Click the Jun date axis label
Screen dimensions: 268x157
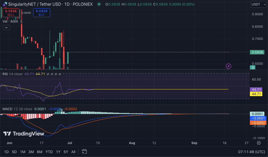(x=9, y=143)
